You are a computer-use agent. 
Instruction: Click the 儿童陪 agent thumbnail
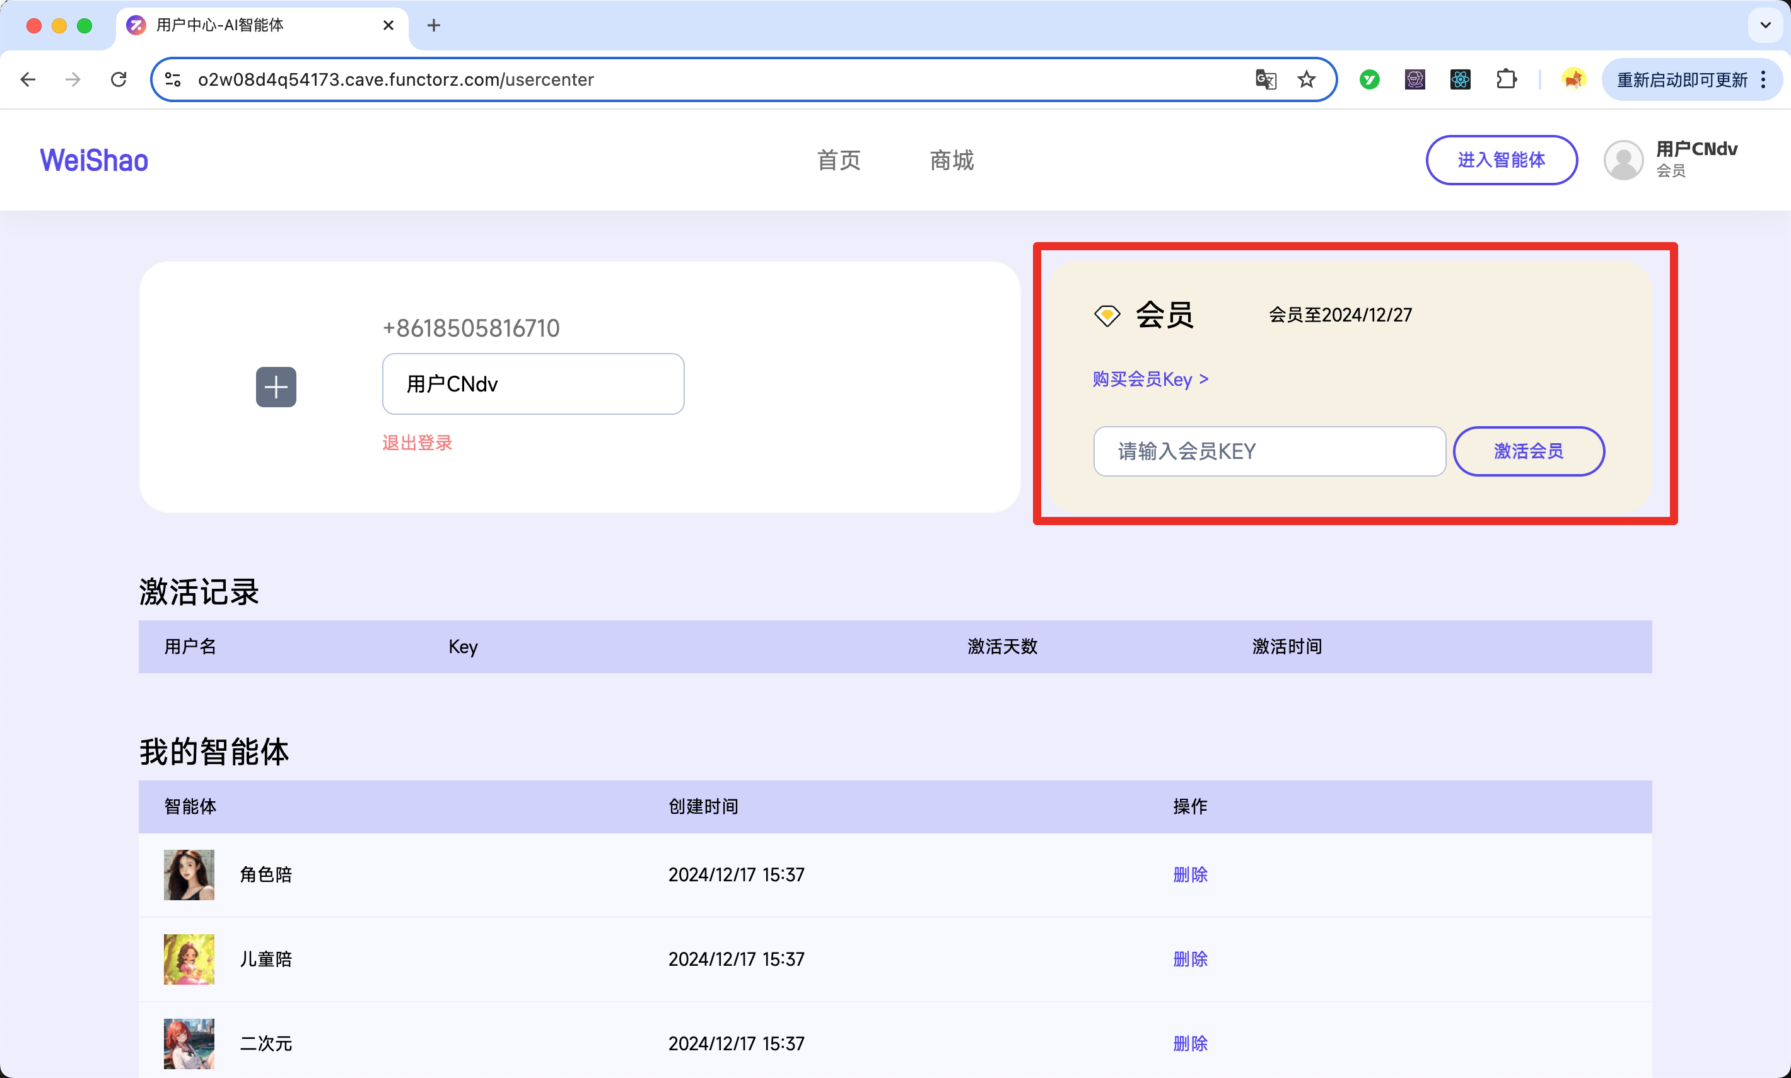(x=189, y=959)
